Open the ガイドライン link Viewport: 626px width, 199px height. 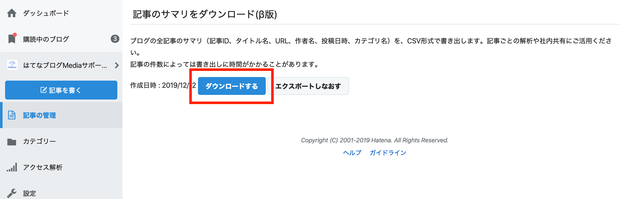pyautogui.click(x=388, y=153)
